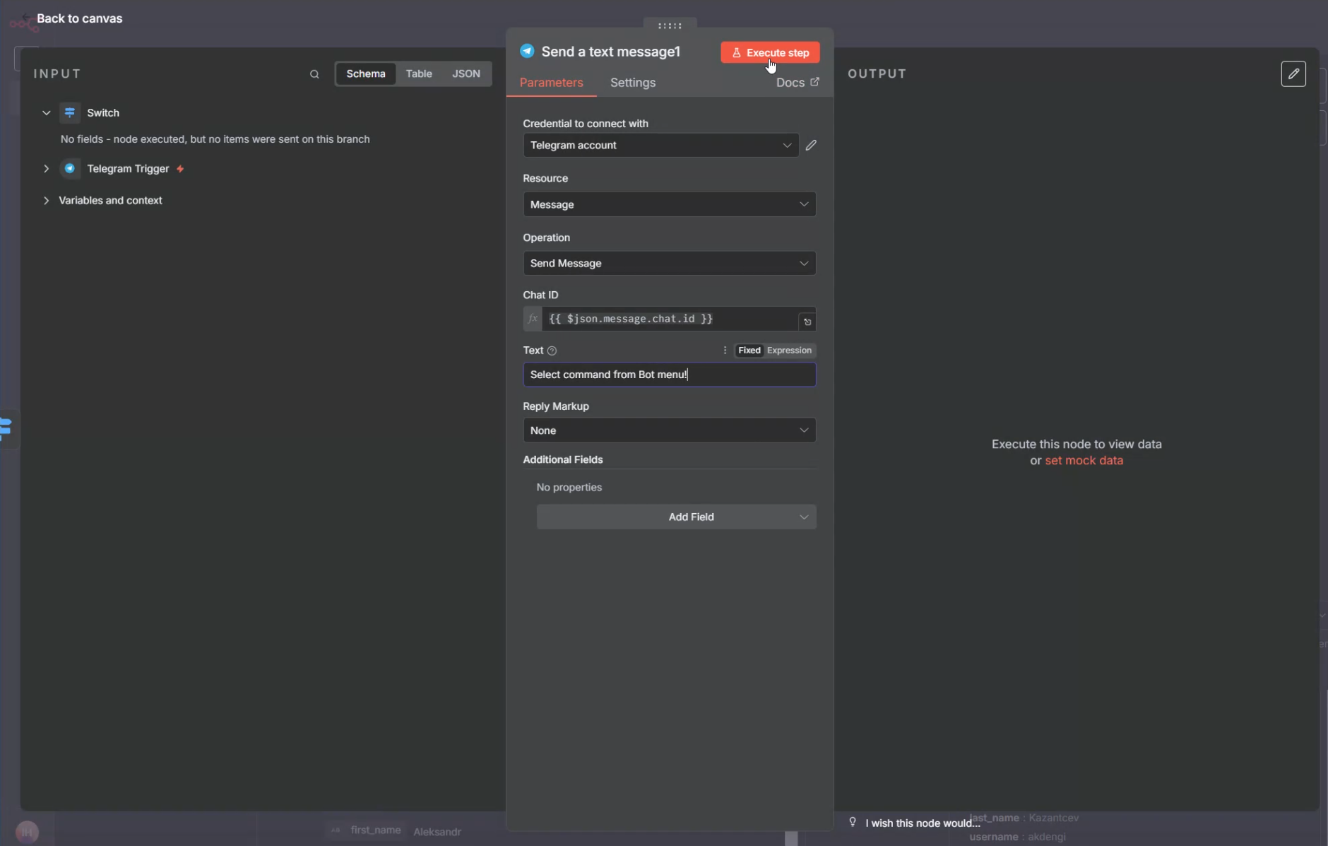Click the Text message input field
Image resolution: width=1328 pixels, height=846 pixels.
pyautogui.click(x=668, y=375)
